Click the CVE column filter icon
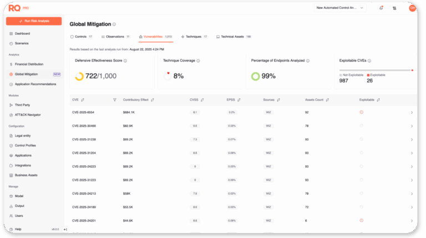Viewport: 426px width, 238px height. 115,100
